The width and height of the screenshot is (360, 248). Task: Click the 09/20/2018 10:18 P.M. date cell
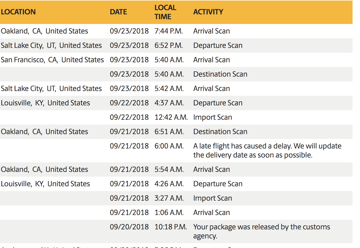tap(129, 227)
